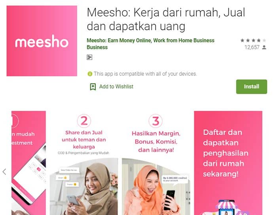
Task: Open the partially visible first phone screenshot
Action: (x=28, y=163)
